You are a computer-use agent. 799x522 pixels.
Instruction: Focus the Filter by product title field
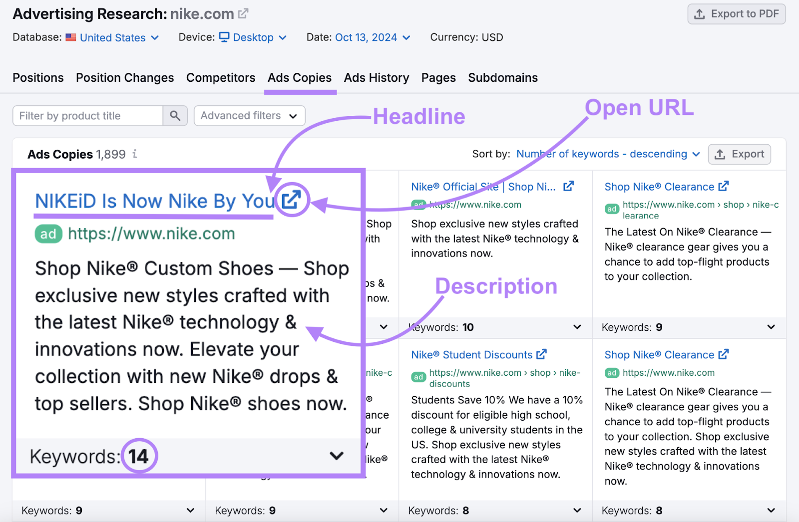pyautogui.click(x=88, y=116)
